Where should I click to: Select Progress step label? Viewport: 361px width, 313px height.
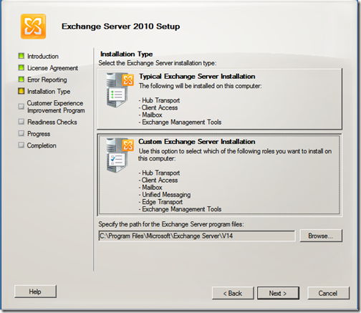pyautogui.click(x=39, y=134)
